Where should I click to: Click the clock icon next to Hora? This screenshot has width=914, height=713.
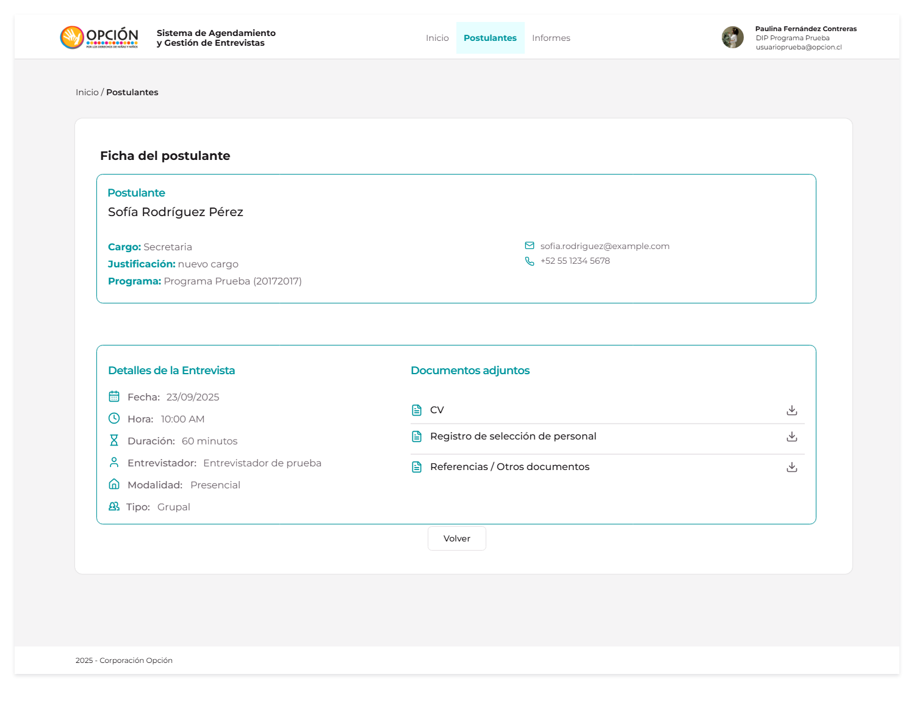[x=114, y=419]
